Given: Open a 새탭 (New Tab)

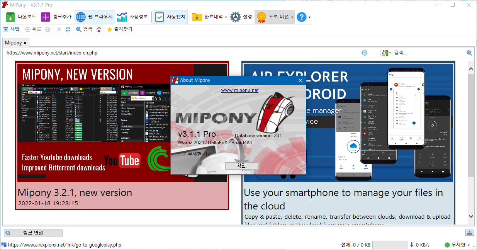Looking at the screenshot, I should pyautogui.click(x=11, y=29).
